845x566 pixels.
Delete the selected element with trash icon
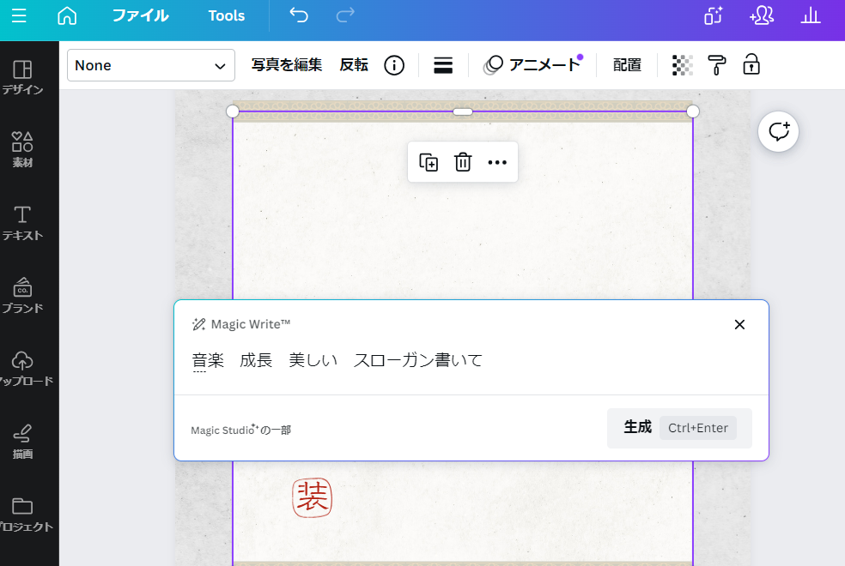coord(462,162)
